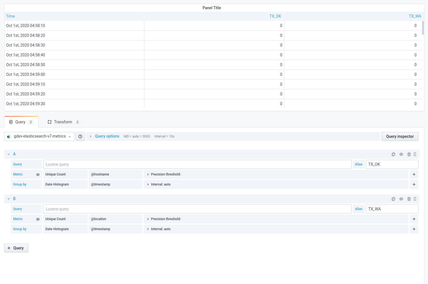Duplicate query A using the copy icon
The height and width of the screenshot is (284, 428).
(393, 154)
